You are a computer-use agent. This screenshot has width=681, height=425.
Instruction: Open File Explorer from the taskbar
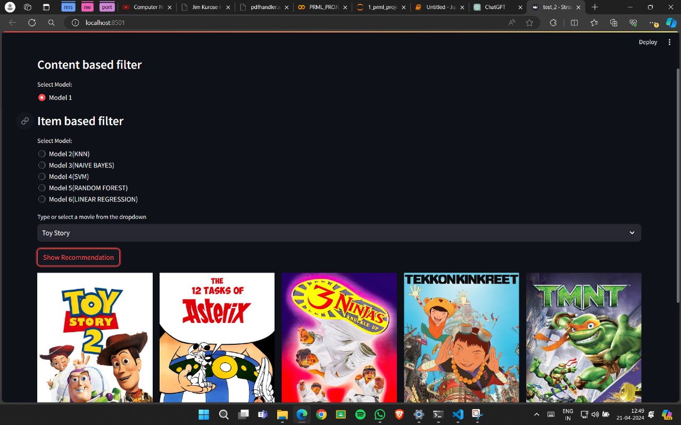coord(282,414)
